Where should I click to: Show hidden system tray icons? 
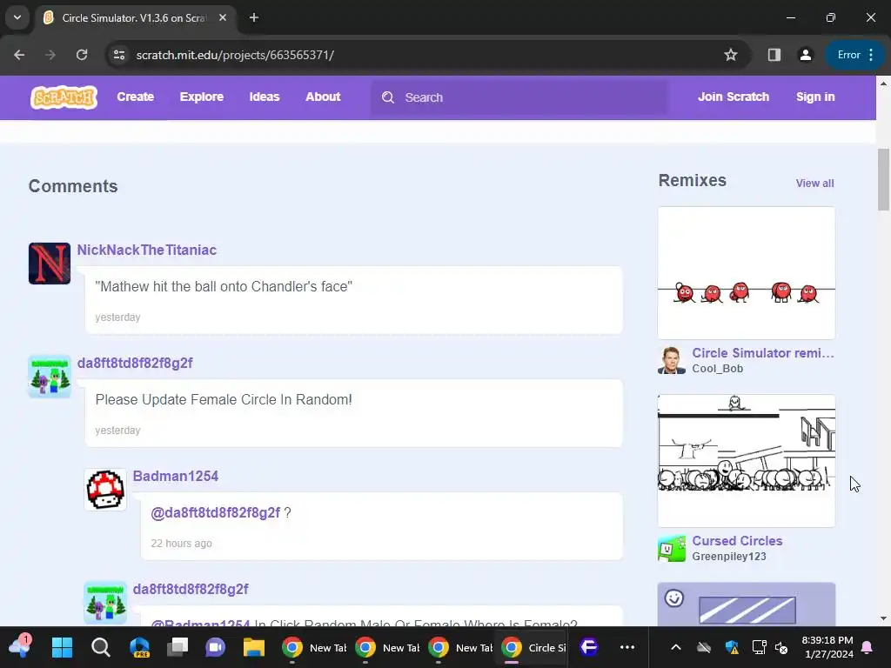675,647
